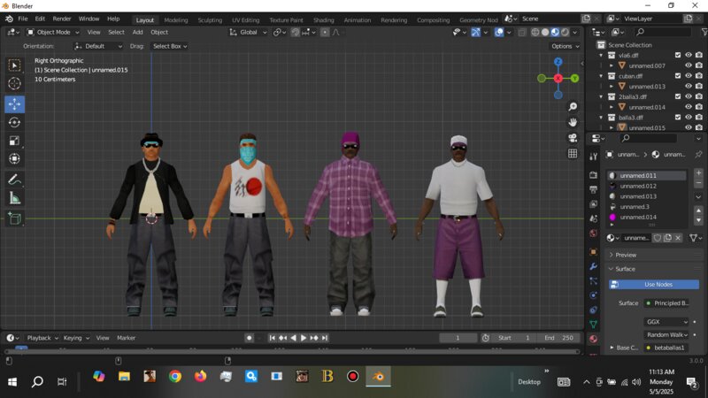The height and width of the screenshot is (398, 708).
Task: Switch to the UV Editing workspace tab
Action: tap(246, 19)
